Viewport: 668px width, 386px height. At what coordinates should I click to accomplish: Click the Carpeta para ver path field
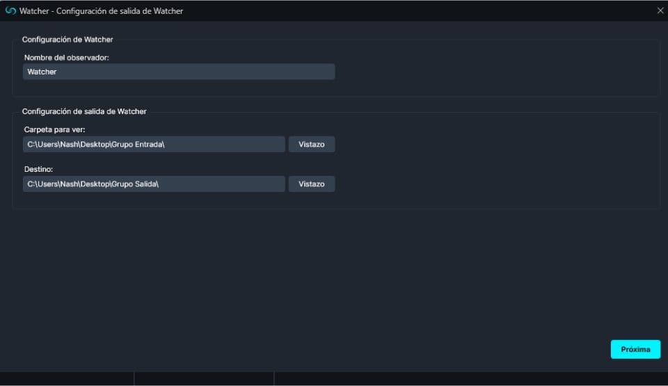(154, 145)
